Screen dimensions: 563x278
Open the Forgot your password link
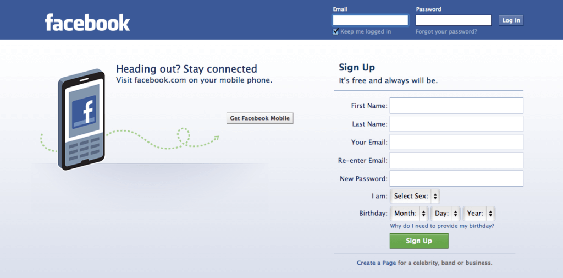click(x=446, y=32)
